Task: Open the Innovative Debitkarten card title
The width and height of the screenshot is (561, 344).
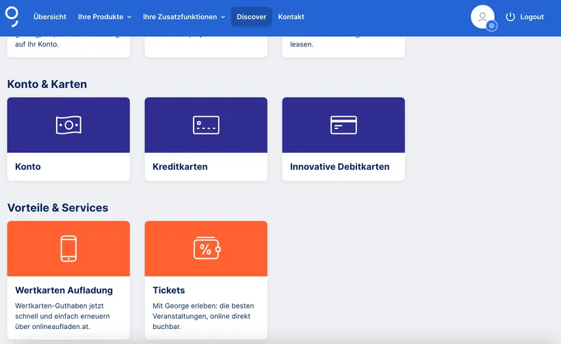Action: [339, 167]
